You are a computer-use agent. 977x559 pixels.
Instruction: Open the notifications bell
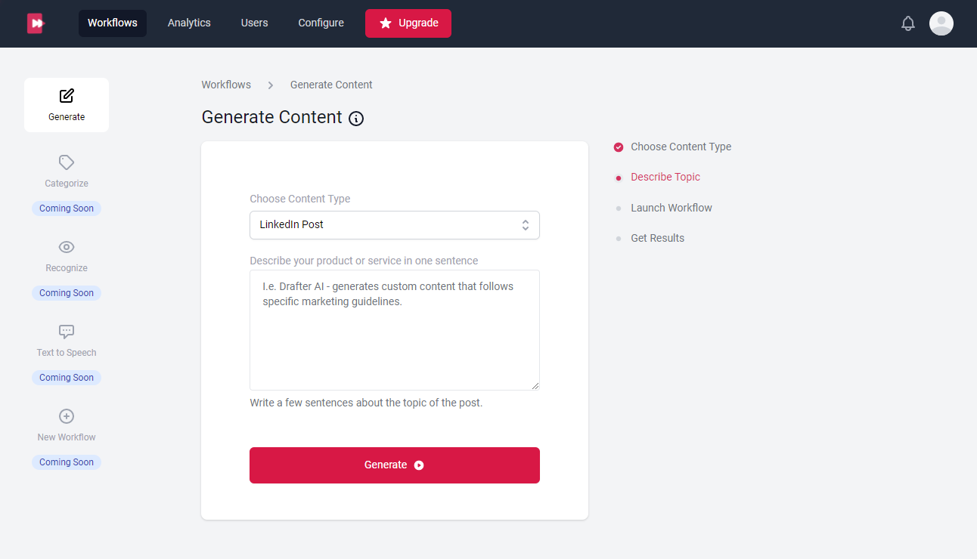pyautogui.click(x=907, y=23)
